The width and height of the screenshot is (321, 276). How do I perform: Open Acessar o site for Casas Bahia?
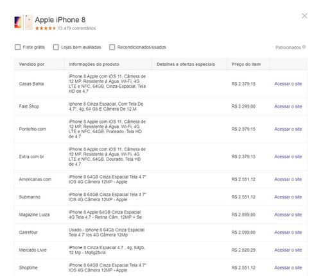pos(288,84)
